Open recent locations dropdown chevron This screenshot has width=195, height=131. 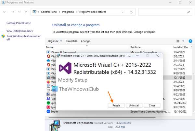tap(19, 12)
